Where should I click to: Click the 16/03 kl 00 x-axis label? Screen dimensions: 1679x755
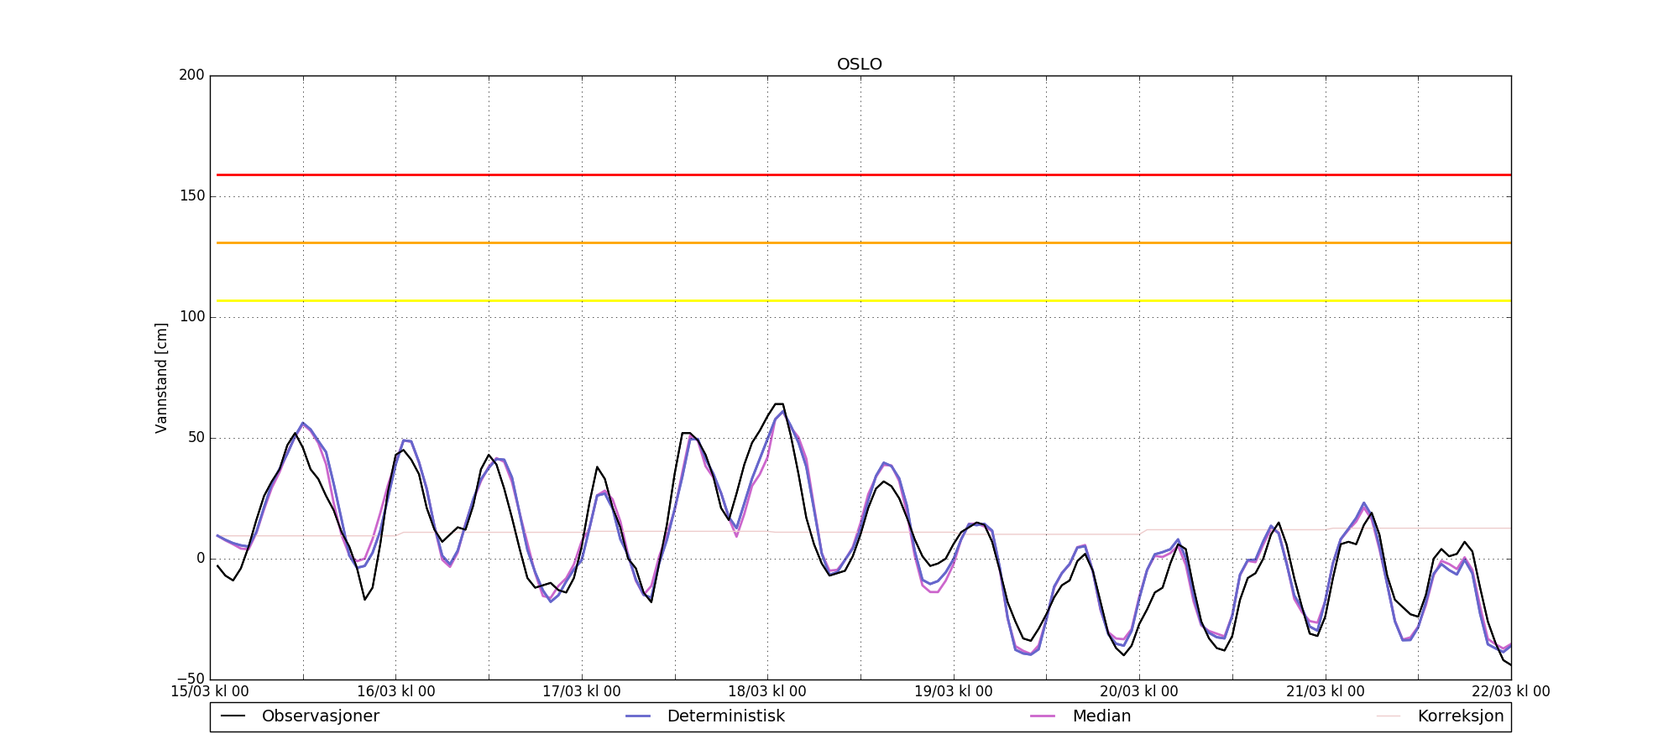pos(396,692)
